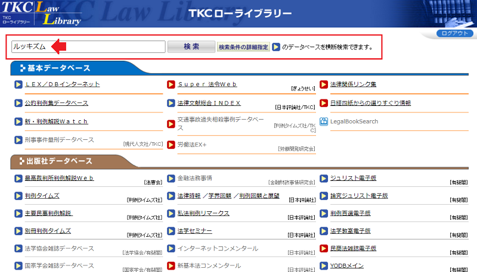Click red arrow icon beside 交通事故過失相殺事例データベース
Viewport: 477px width, 272px height.
click(171, 124)
